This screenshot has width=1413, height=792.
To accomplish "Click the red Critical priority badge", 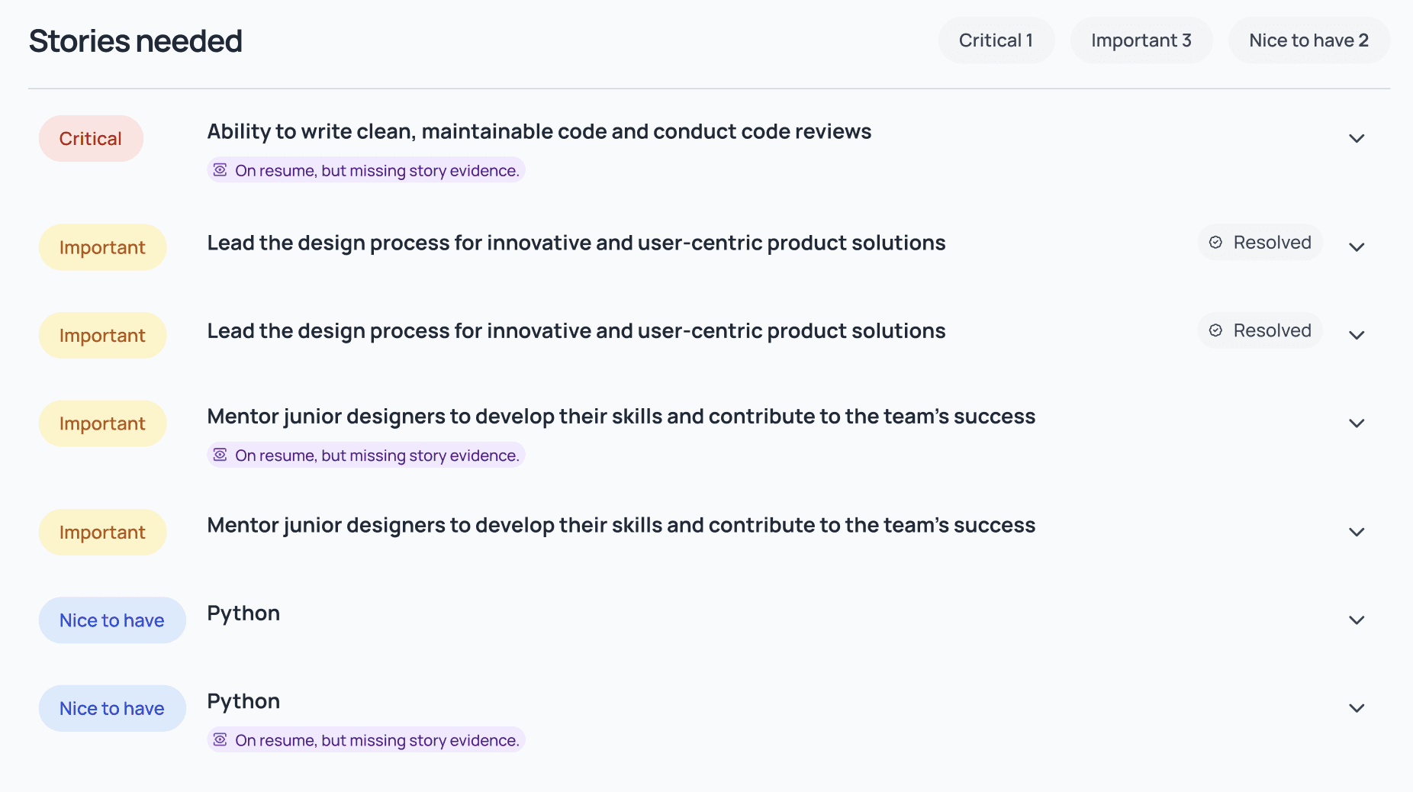I will pyautogui.click(x=91, y=139).
